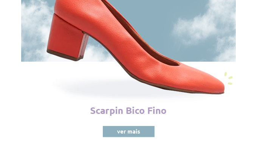This screenshot has height=157, width=257.
Task: Click the brown sole under the heel
Action: click(x=65, y=56)
